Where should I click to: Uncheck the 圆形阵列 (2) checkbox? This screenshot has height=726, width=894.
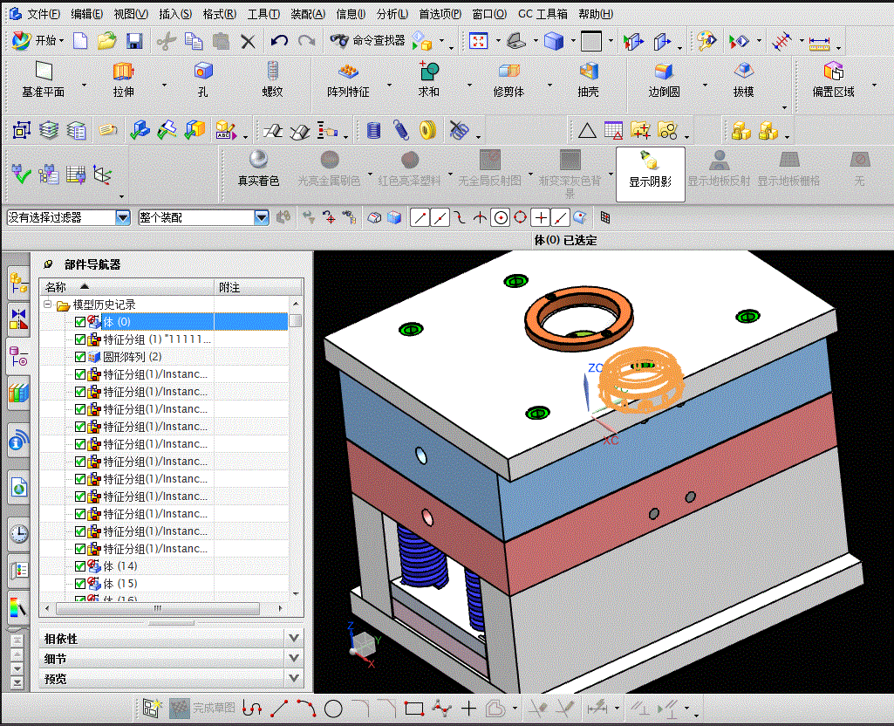coord(80,357)
